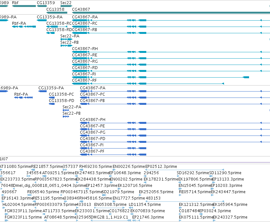Click the long CG43867 gene bar
Viewport: 270px width, 222px height.
(x=171, y=13)
